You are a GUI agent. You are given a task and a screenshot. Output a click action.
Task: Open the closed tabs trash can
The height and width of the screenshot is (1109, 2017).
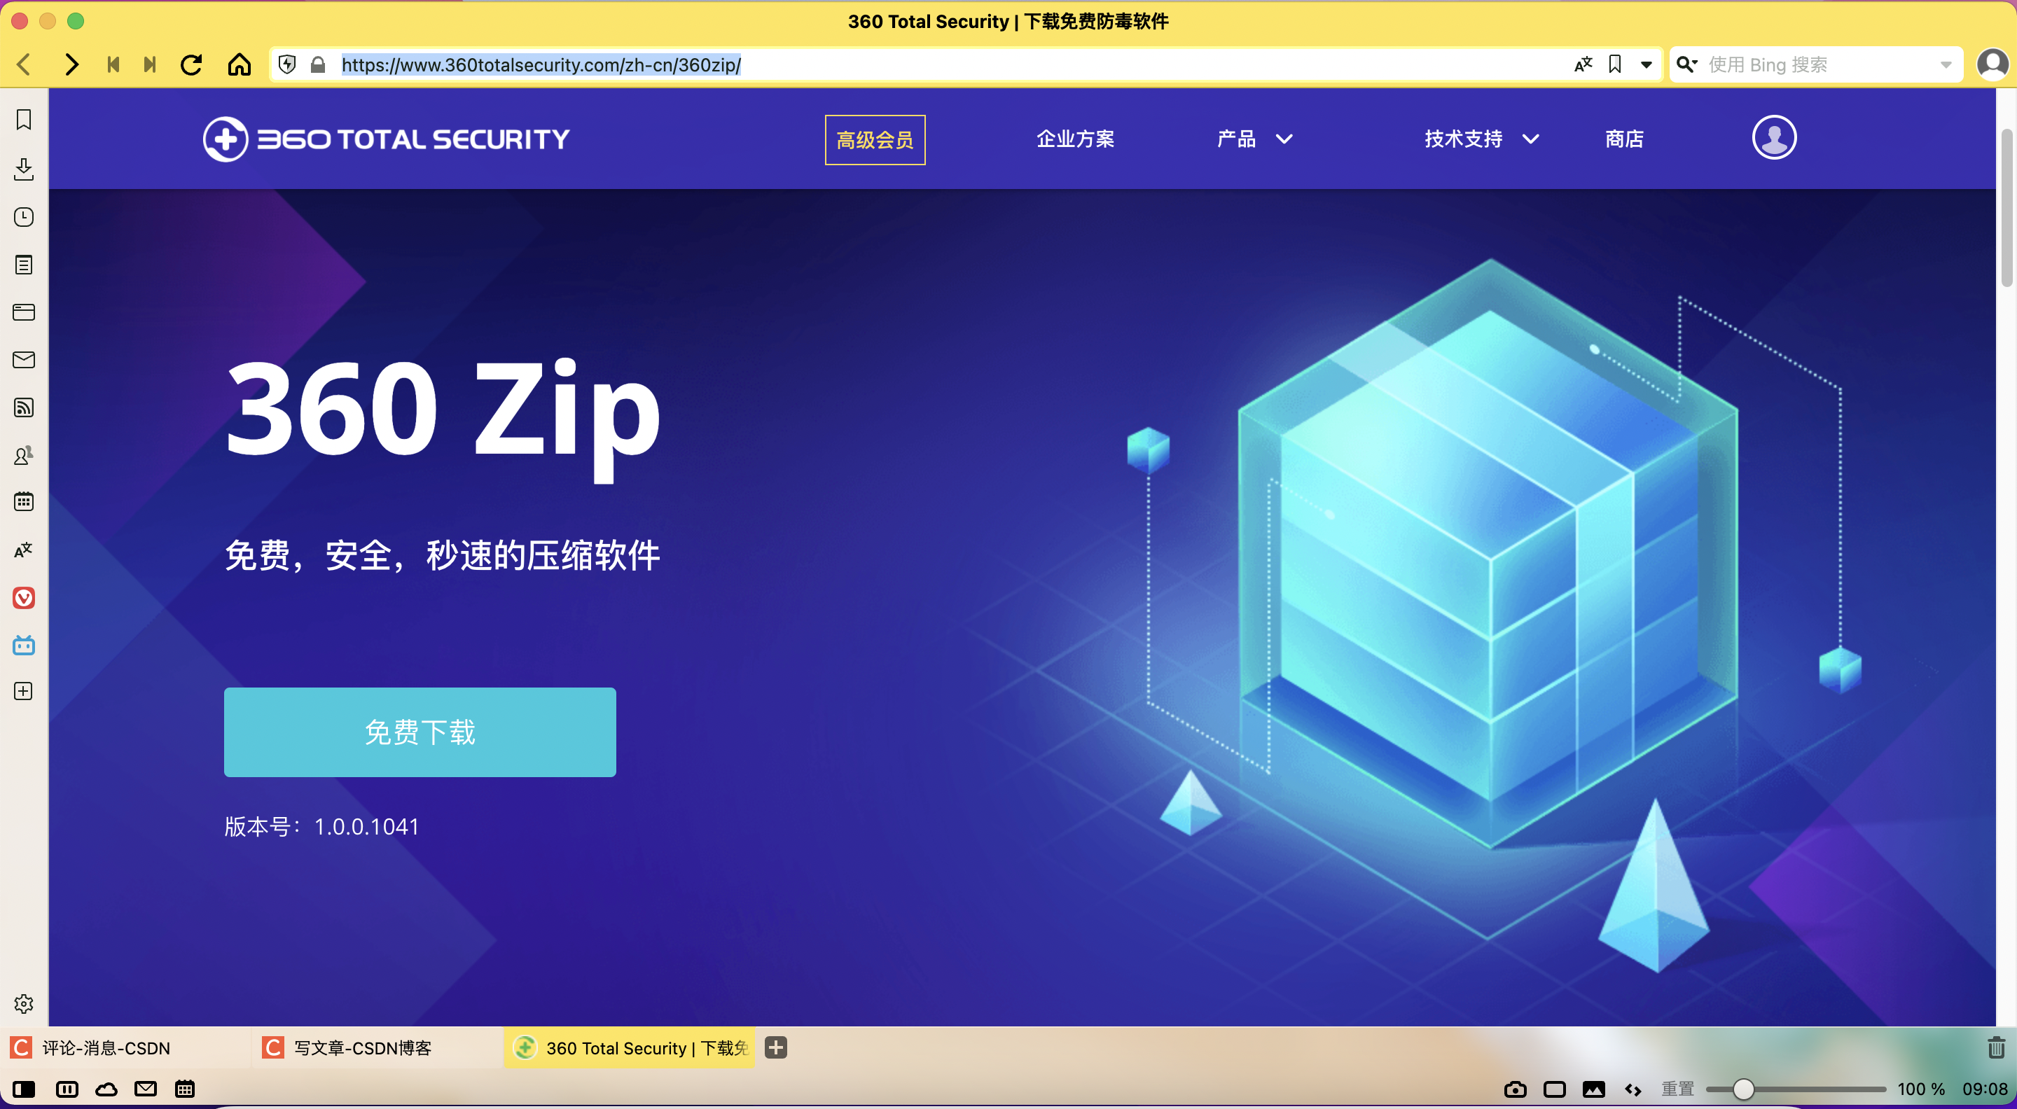pyautogui.click(x=1996, y=1047)
